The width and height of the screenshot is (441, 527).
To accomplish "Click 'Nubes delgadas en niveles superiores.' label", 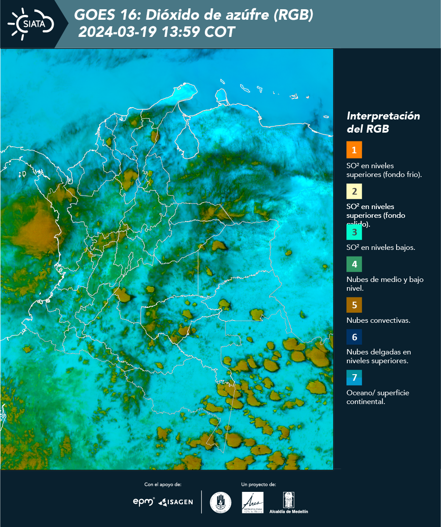I will click(379, 357).
